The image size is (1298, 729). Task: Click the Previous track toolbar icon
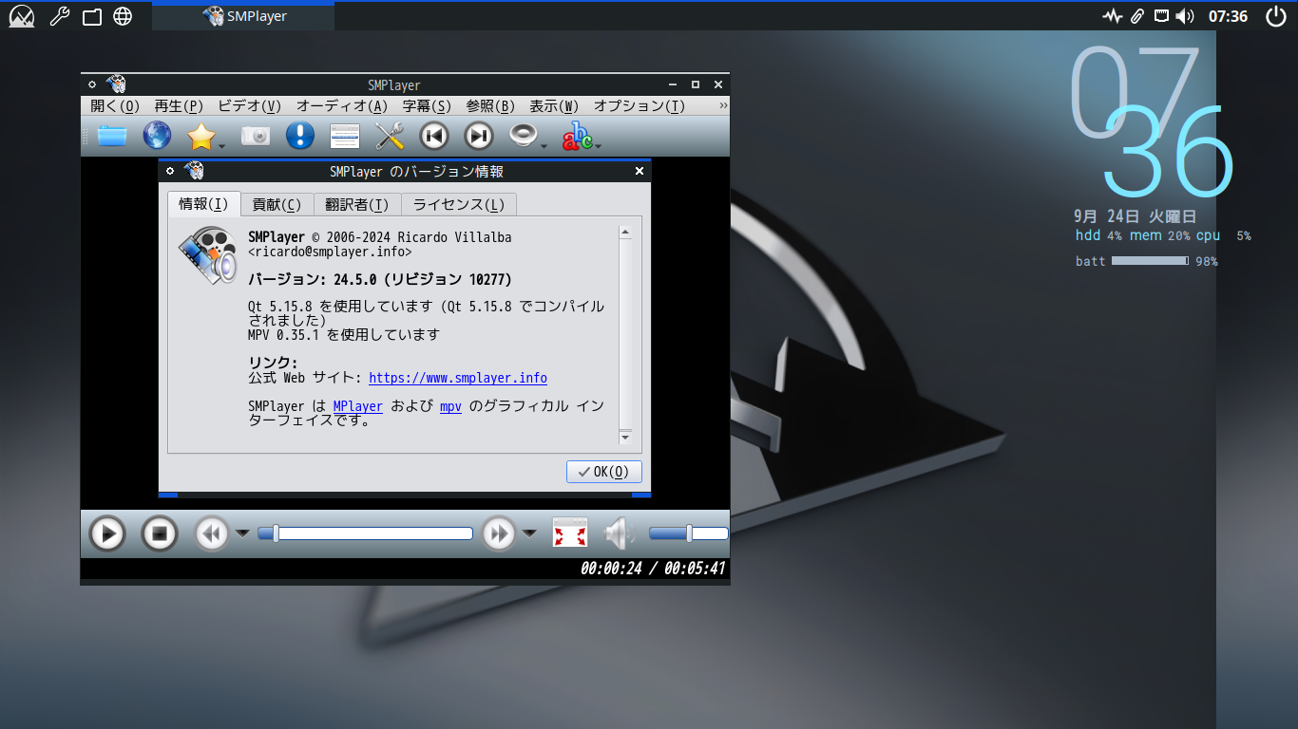coord(434,136)
